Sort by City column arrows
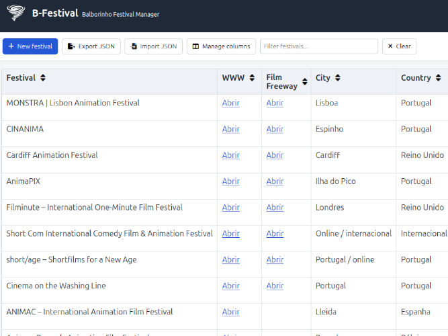The image size is (448, 336). coord(338,78)
